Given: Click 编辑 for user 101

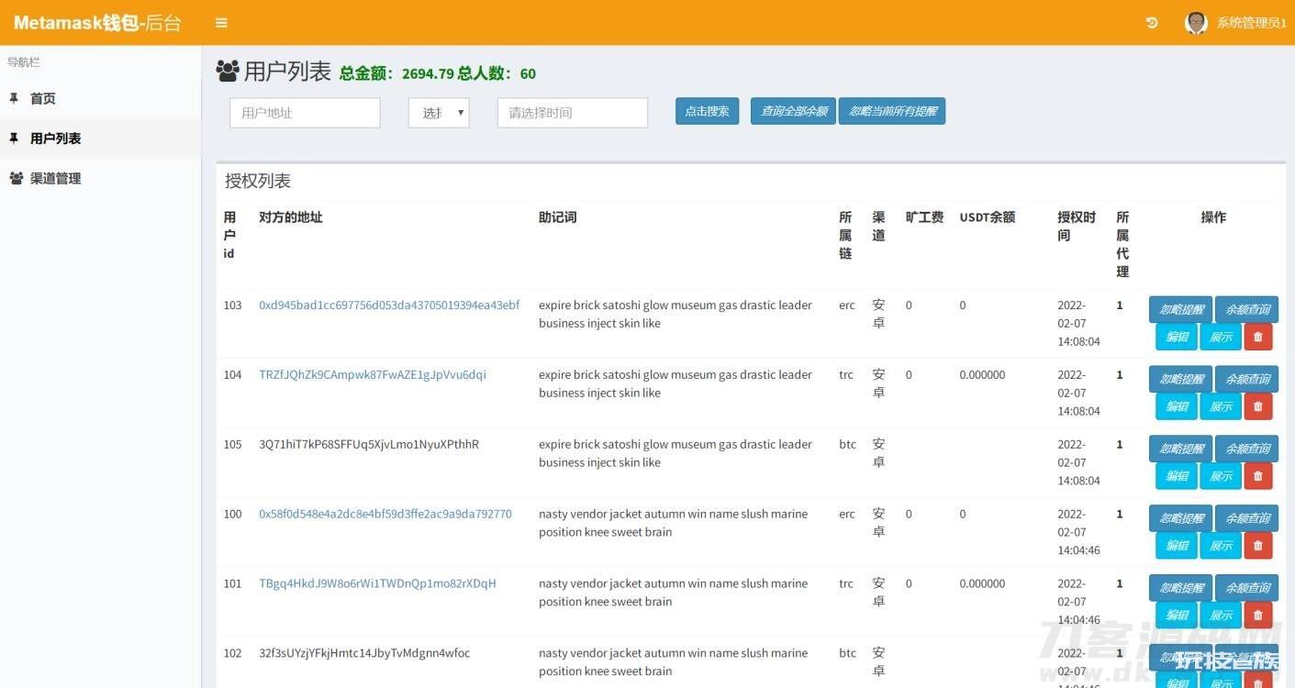Looking at the screenshot, I should tap(1177, 616).
